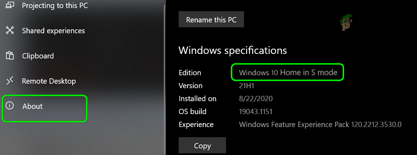Go to Shared experiences page
This screenshot has width=417, height=155.
(53, 31)
